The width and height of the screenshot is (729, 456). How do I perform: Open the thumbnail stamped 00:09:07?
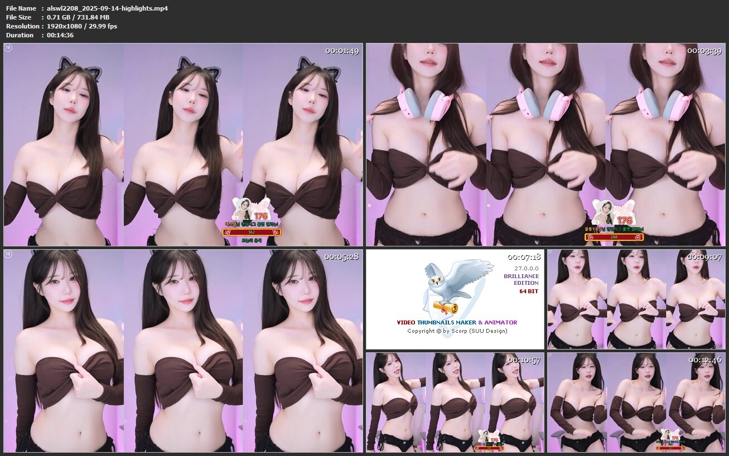[x=636, y=299]
